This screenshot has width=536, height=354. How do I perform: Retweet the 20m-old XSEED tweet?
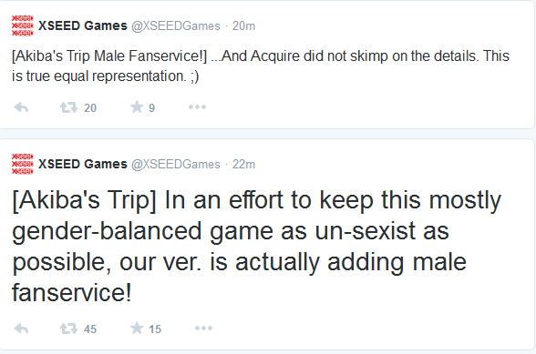pyautogui.click(x=68, y=107)
